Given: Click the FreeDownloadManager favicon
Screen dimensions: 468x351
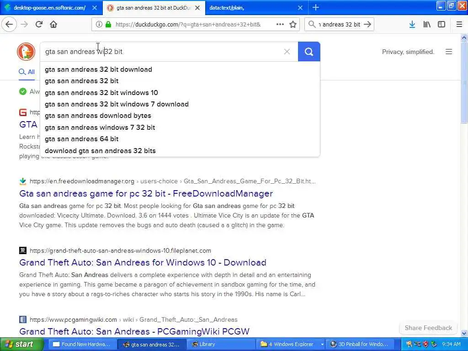Looking at the screenshot, I should pos(23,181).
